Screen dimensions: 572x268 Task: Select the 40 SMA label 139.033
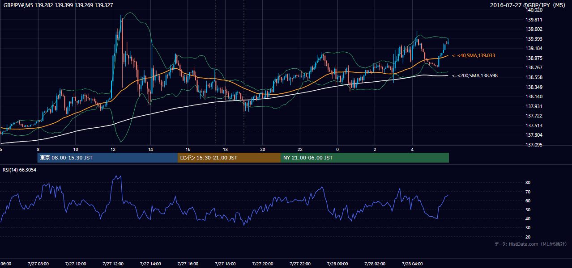click(474, 55)
